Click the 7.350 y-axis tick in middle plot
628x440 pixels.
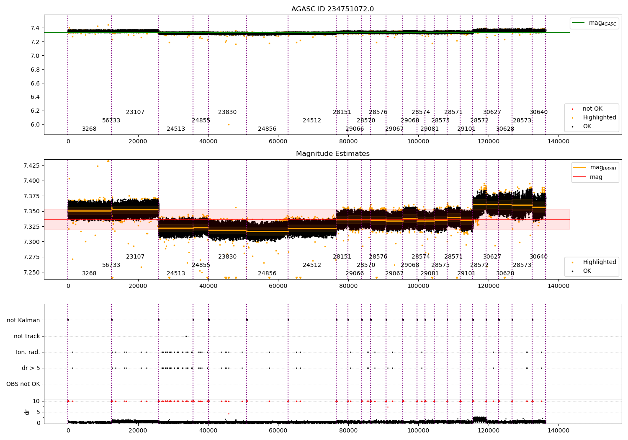click(x=32, y=211)
